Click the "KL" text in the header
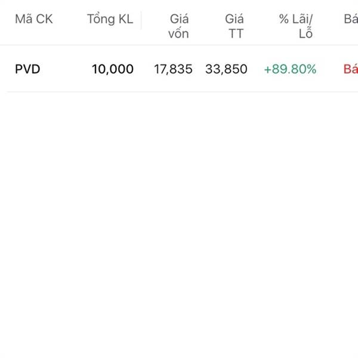This screenshot has width=358, height=358. [125, 19]
